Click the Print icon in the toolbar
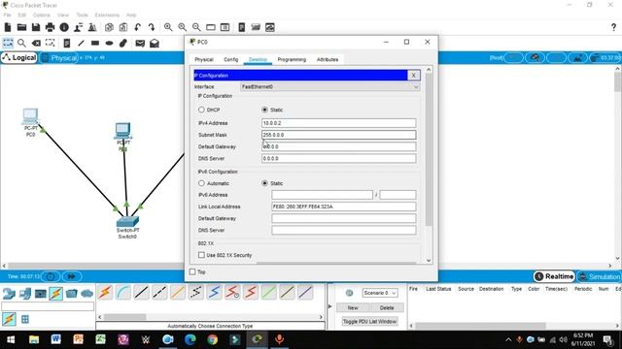Image resolution: width=622 pixels, height=349 pixels. point(50,27)
